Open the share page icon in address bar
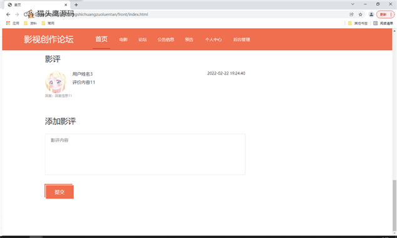The width and height of the screenshot is (397, 238). 351,14
